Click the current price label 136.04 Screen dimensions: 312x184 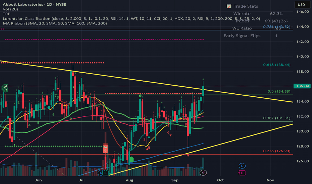tap(302, 86)
